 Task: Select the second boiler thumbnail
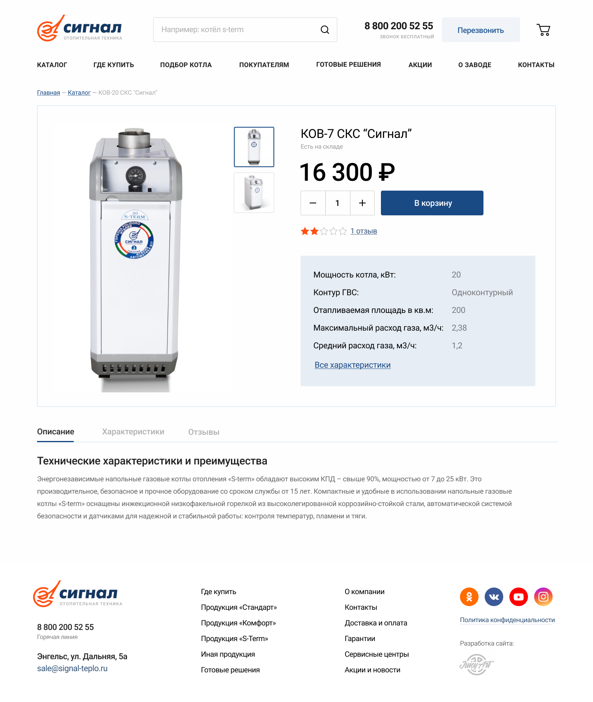pos(254,193)
